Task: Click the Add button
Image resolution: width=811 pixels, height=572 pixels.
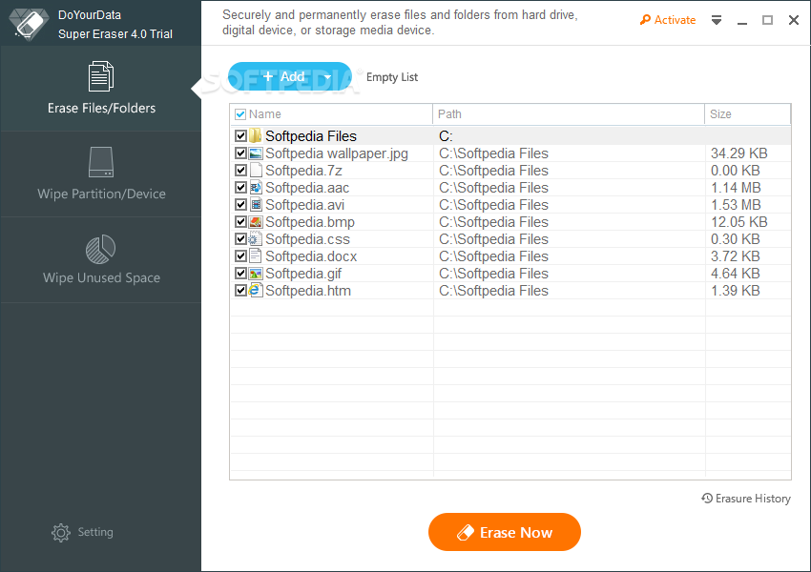Action: pyautogui.click(x=290, y=76)
